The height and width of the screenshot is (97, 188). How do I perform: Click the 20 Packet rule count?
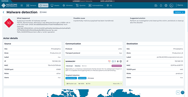coord(71,84)
